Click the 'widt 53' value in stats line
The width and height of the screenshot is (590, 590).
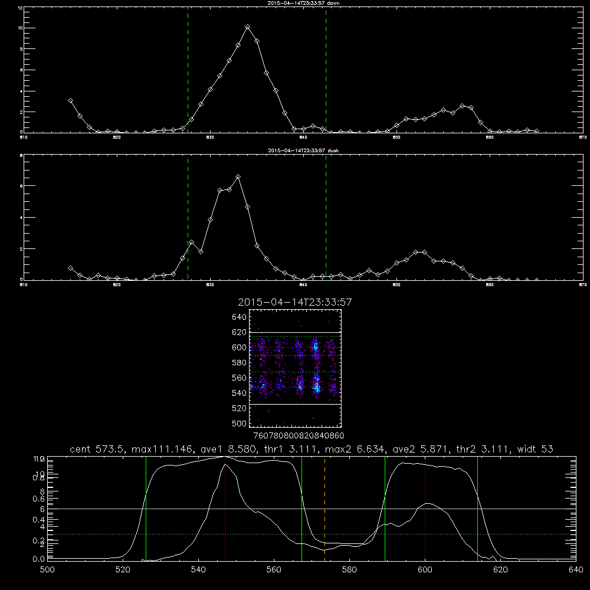pyautogui.click(x=536, y=449)
